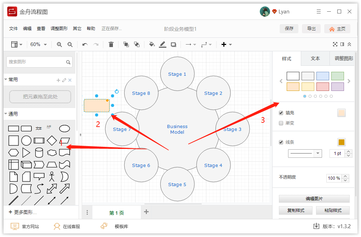Click the 保存 (Save) button
This screenshot has height=237, width=361.
tap(289, 29)
